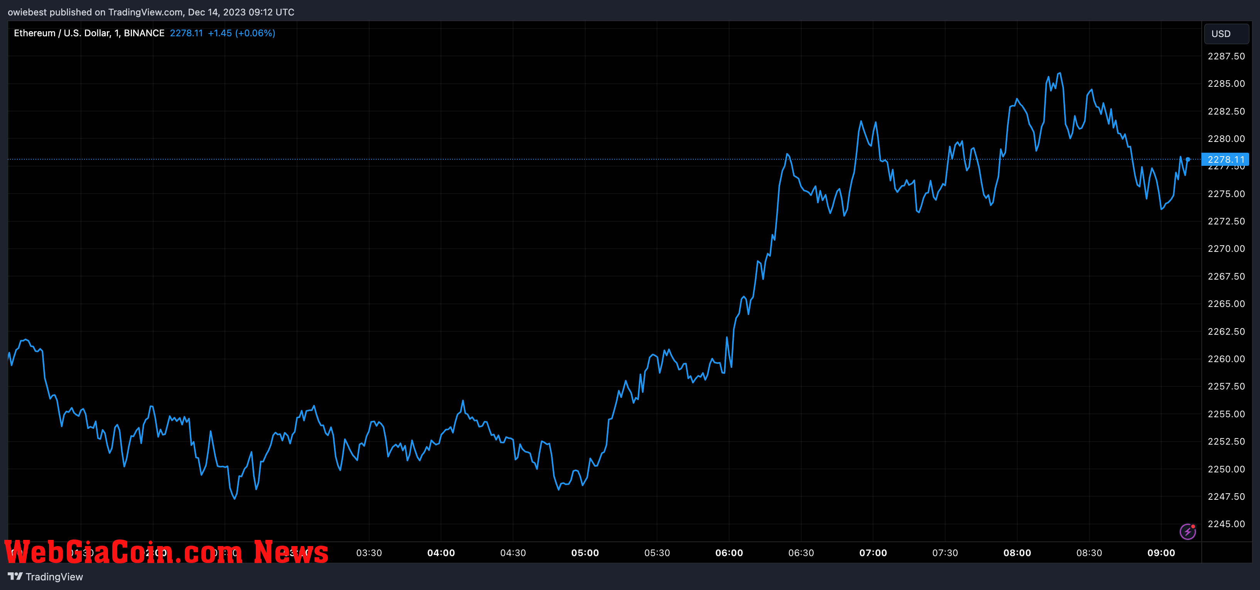Viewport: 1260px width, 590px height.
Task: Click the 06:30 time axis label
Action: tap(801, 553)
